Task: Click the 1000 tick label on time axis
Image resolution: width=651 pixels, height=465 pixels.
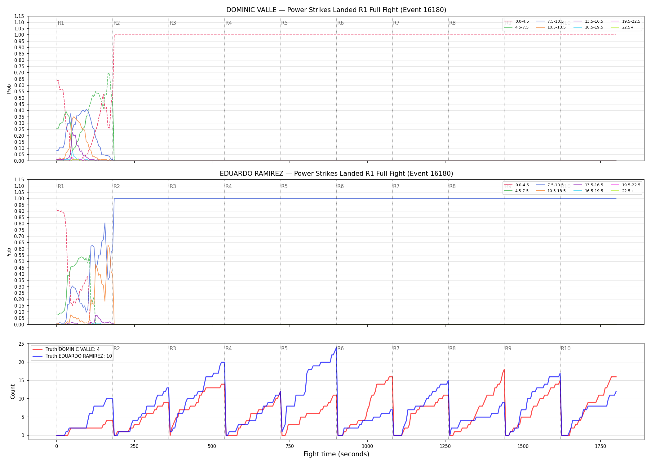Action: pyautogui.click(x=367, y=446)
